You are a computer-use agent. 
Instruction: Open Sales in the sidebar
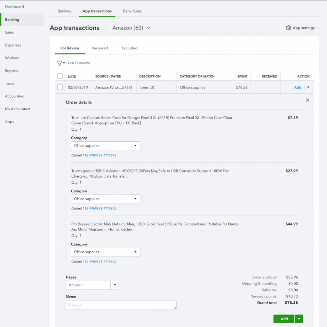click(9, 32)
